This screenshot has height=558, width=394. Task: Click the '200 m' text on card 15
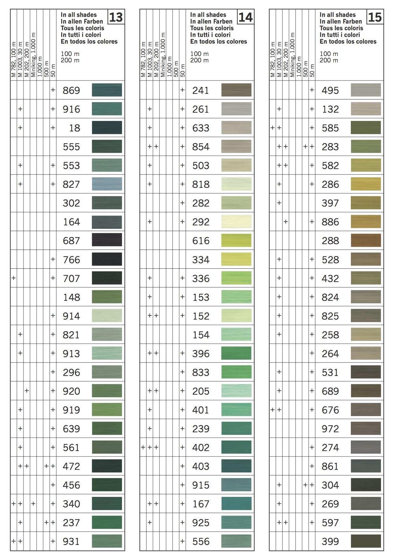coord(329,60)
